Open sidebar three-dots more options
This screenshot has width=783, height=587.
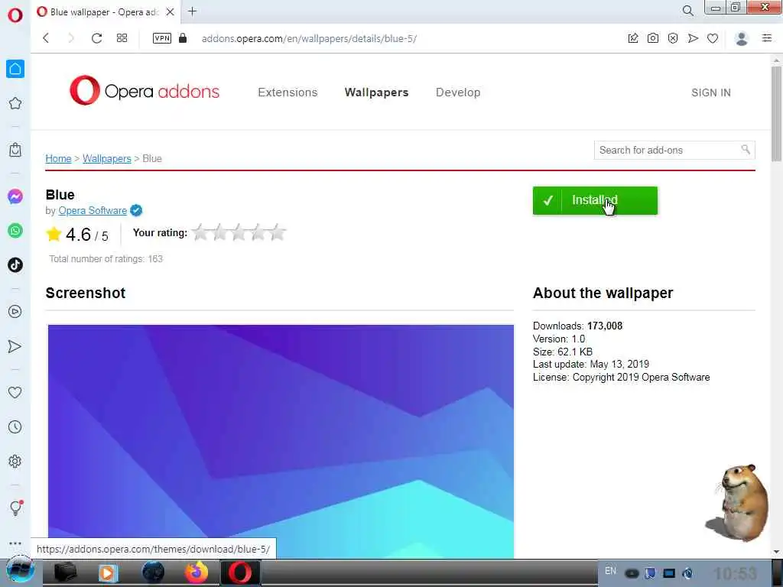(x=15, y=543)
